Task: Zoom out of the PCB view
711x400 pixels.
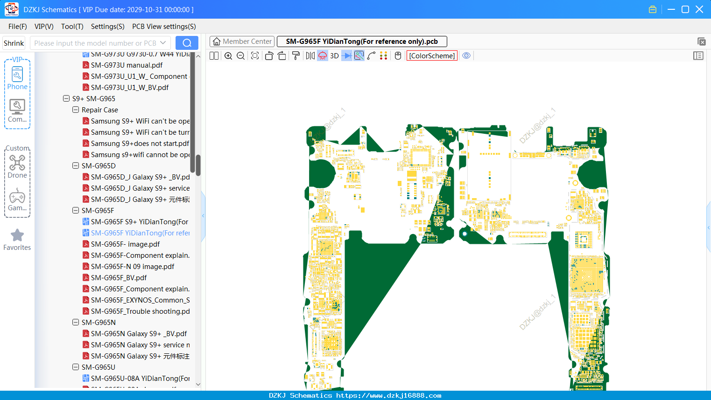Action: (241, 56)
